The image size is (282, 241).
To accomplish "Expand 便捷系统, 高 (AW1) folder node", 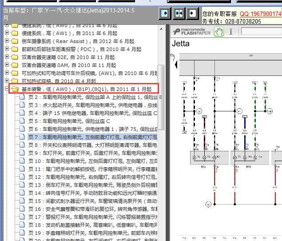I will tap(7, 33).
